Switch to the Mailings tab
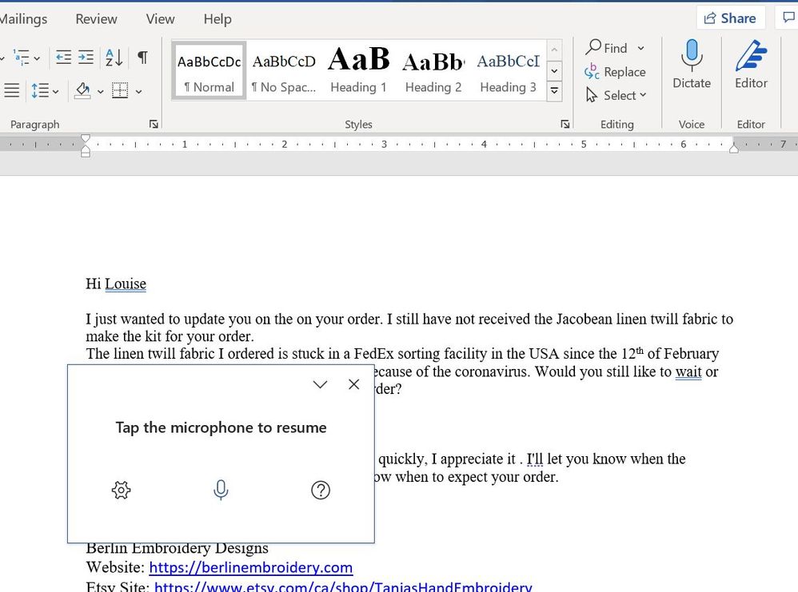Image resolution: width=798 pixels, height=592 pixels. click(23, 19)
